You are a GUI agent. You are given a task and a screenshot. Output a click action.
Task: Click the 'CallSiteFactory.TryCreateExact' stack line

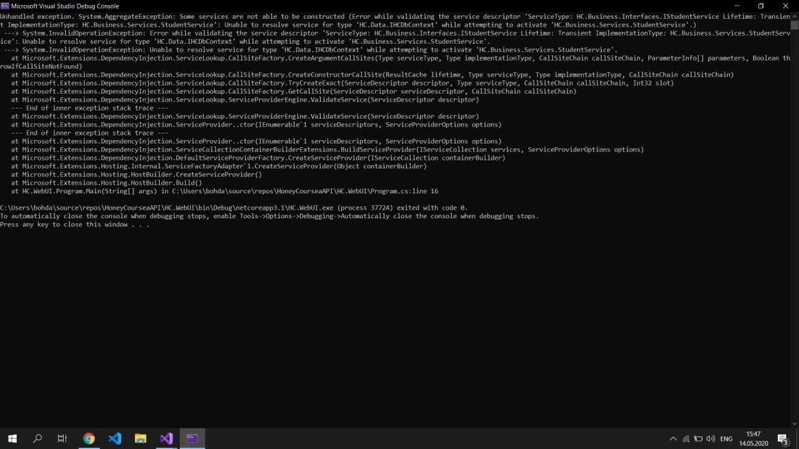(x=343, y=83)
